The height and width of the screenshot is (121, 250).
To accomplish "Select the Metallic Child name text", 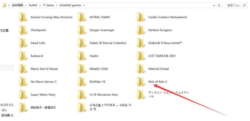I will pyautogui.click(x=99, y=69).
